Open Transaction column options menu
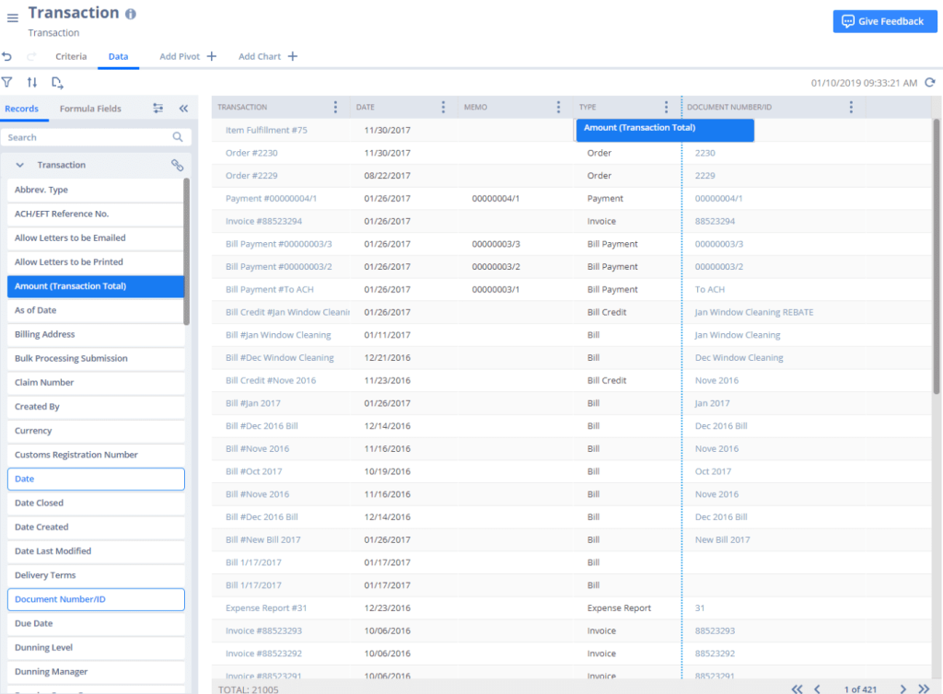This screenshot has height=694, width=943. 335,107
